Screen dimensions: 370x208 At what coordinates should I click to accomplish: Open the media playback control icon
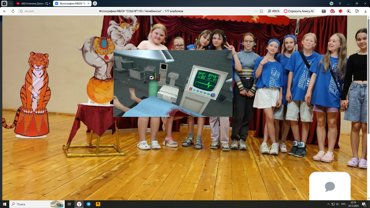[349, 11]
